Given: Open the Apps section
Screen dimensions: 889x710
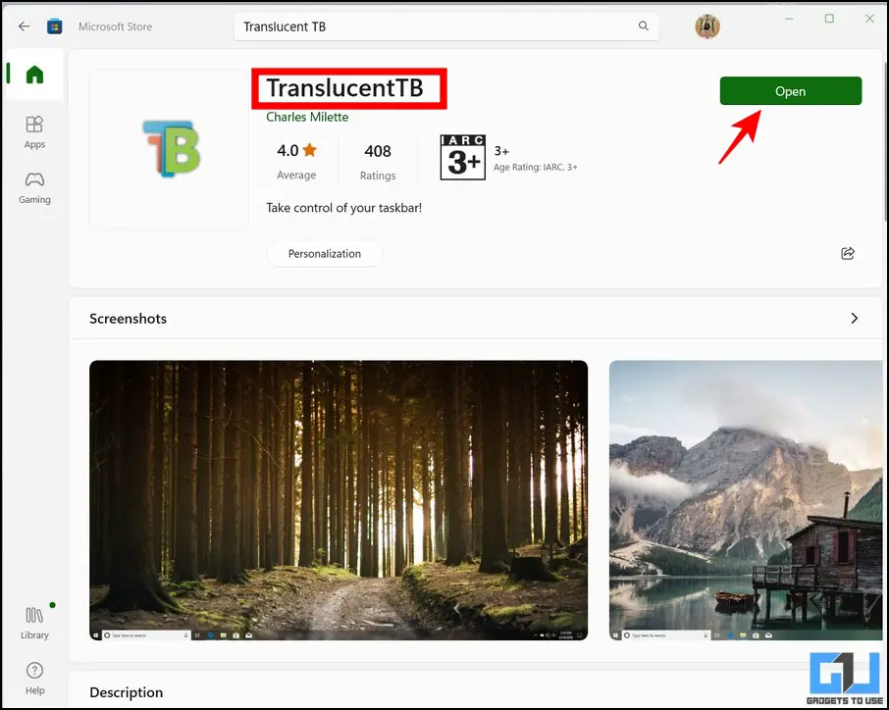Looking at the screenshot, I should coord(34,132).
